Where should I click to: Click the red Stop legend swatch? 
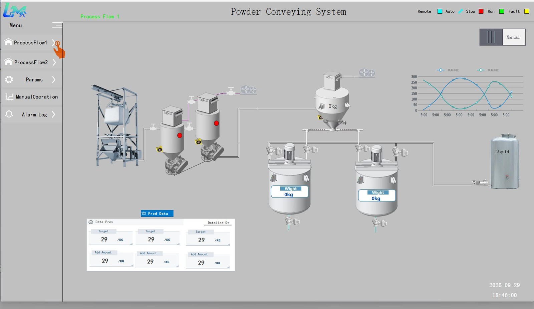point(481,11)
